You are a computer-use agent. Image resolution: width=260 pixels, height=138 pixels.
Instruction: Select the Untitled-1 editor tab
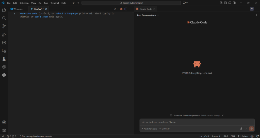[39, 9]
